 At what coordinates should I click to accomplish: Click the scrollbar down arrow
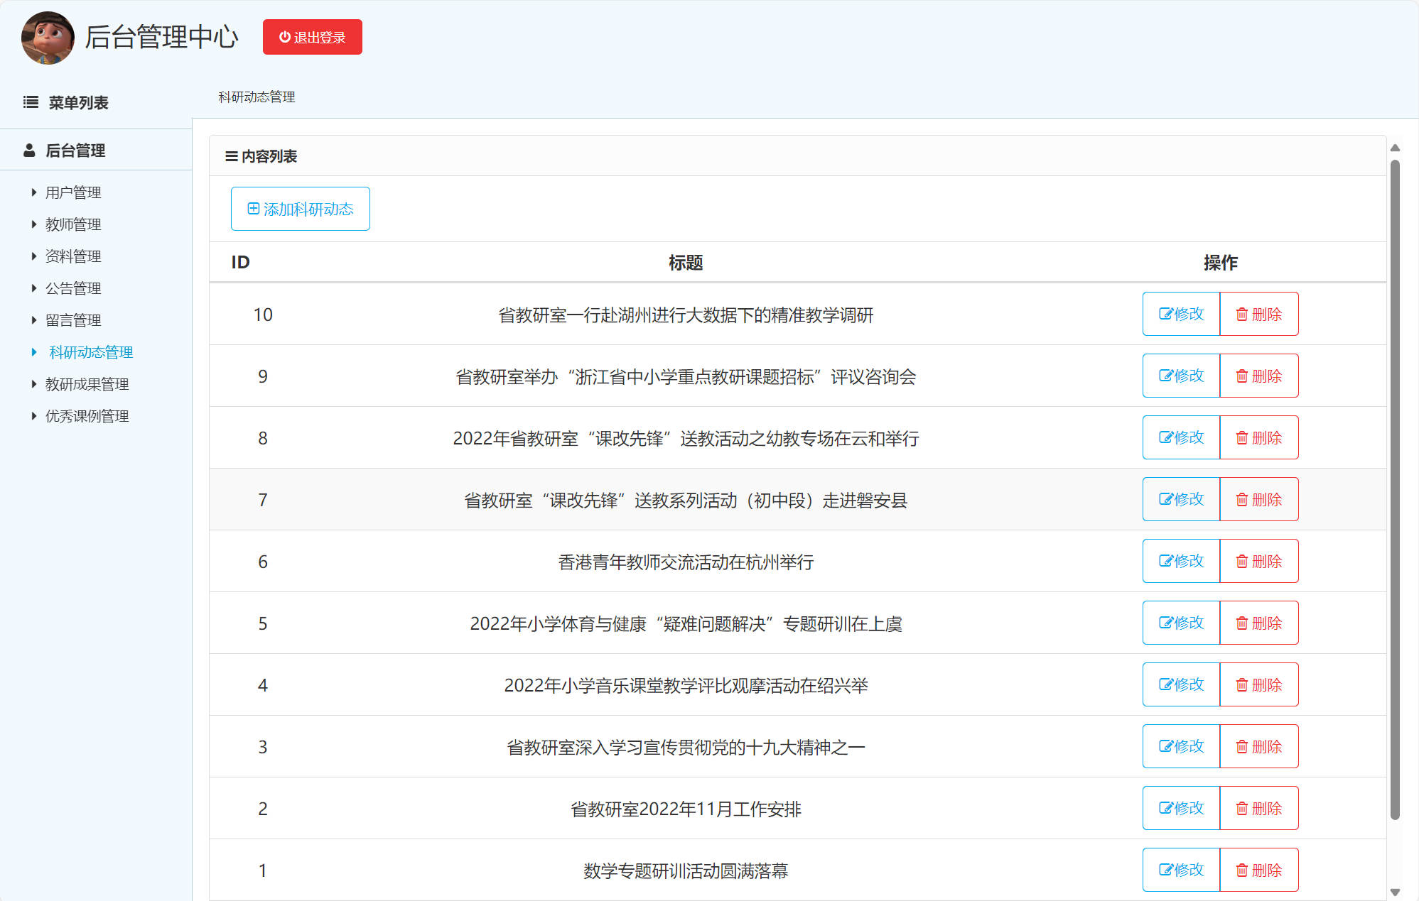point(1395,892)
